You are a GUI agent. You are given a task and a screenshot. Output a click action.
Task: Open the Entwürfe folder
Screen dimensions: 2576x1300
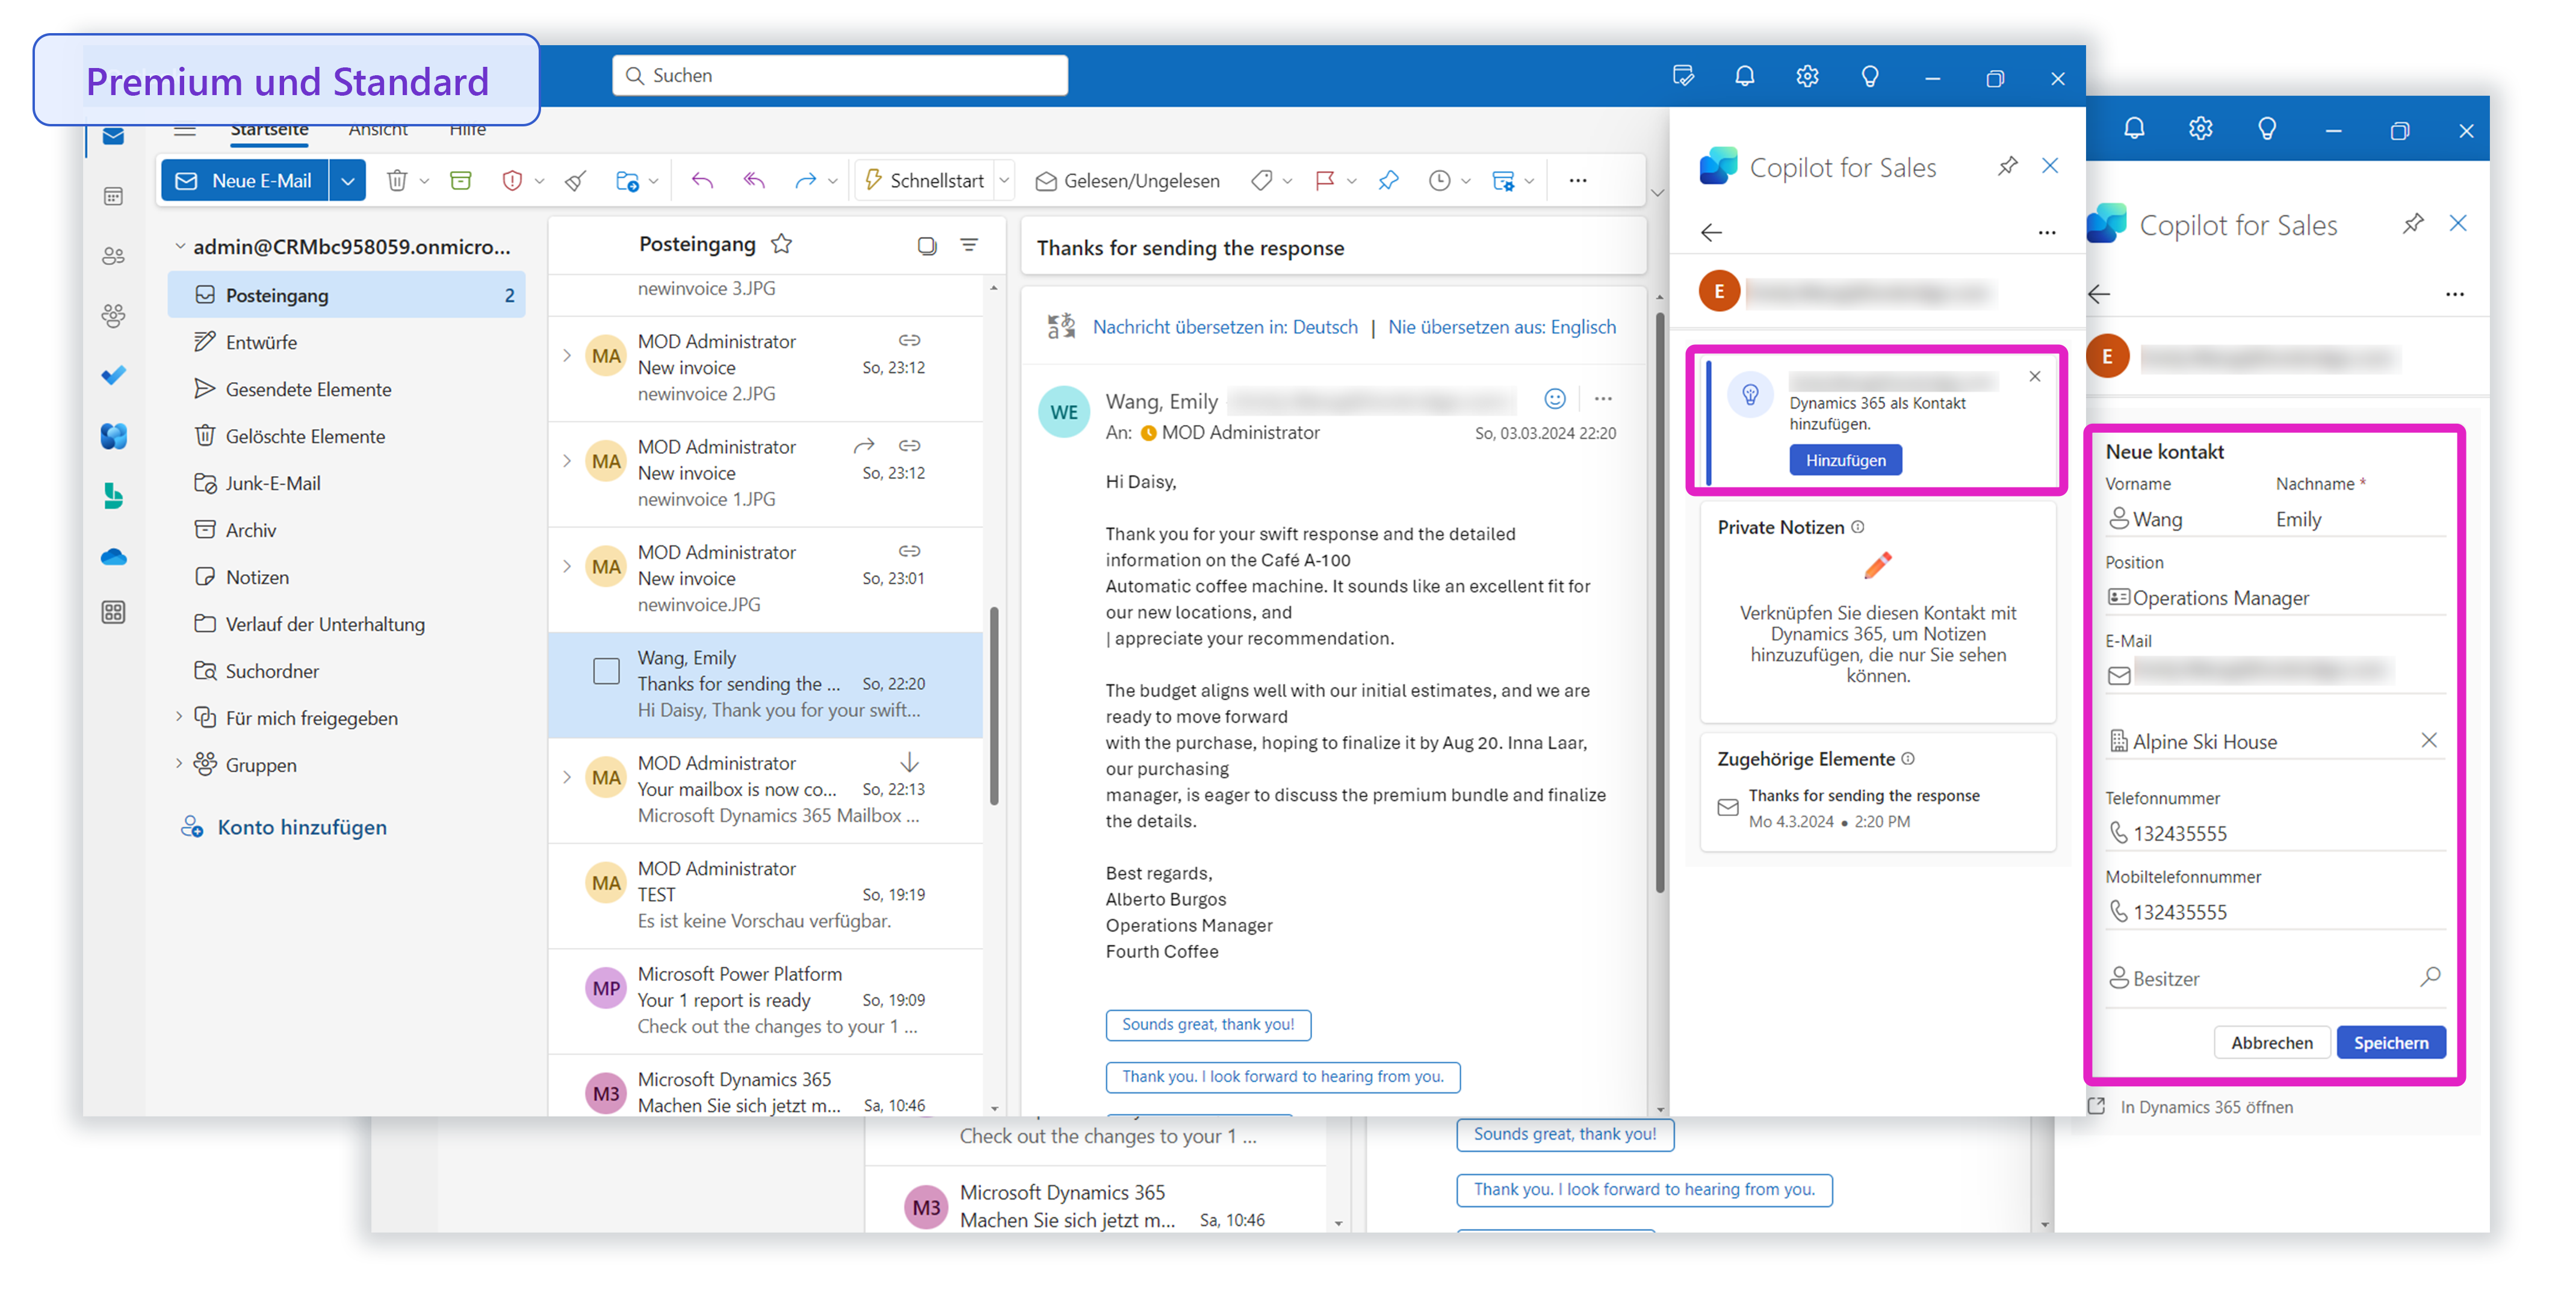(x=261, y=342)
